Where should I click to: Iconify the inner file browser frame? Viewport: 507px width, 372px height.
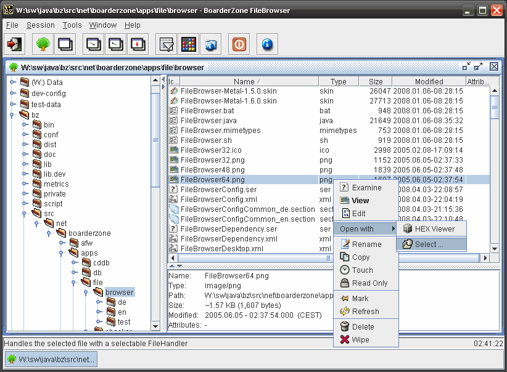pyautogui.click(x=466, y=67)
